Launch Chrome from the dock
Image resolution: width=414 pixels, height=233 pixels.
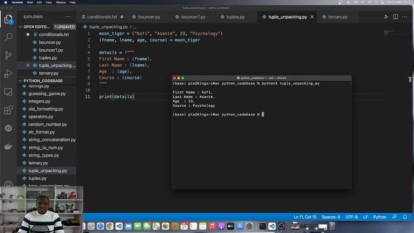pyautogui.click(x=109, y=226)
